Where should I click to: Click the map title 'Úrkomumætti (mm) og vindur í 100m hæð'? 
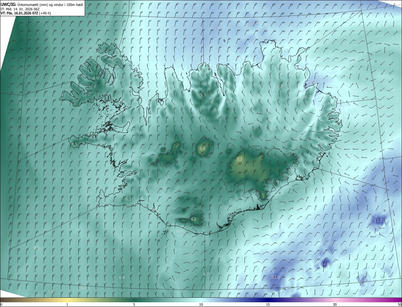click(x=50, y=4)
